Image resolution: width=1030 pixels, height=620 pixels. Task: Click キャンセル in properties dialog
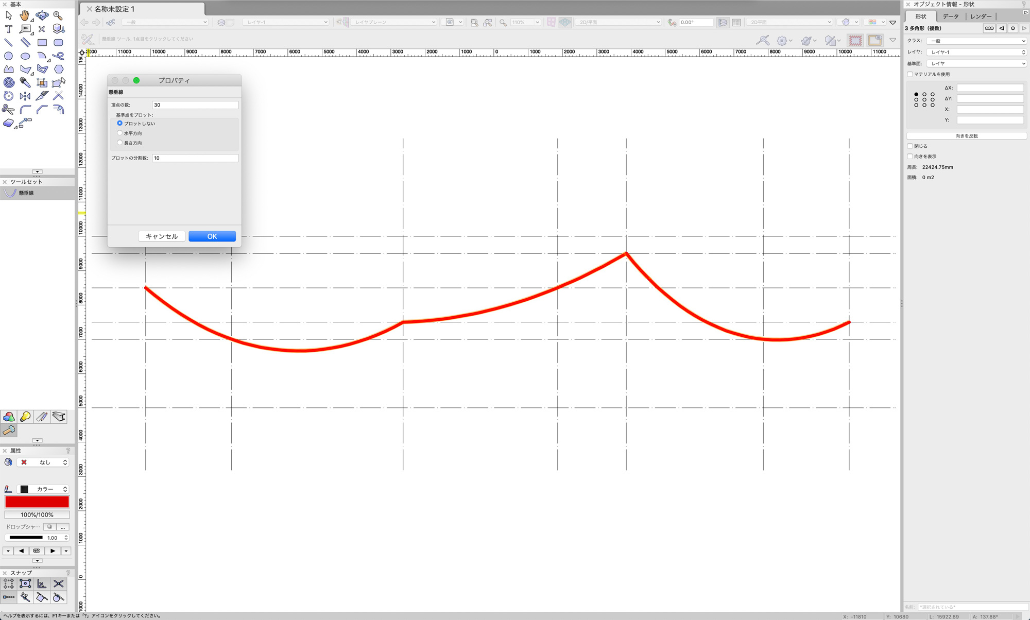click(162, 236)
